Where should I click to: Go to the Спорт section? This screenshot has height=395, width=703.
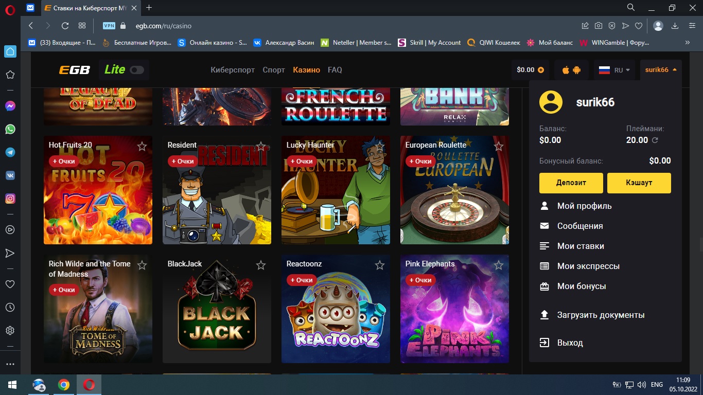coord(274,70)
